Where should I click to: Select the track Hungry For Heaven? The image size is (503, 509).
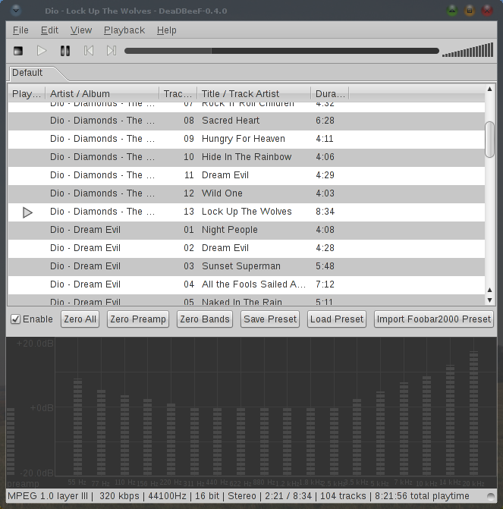point(246,139)
